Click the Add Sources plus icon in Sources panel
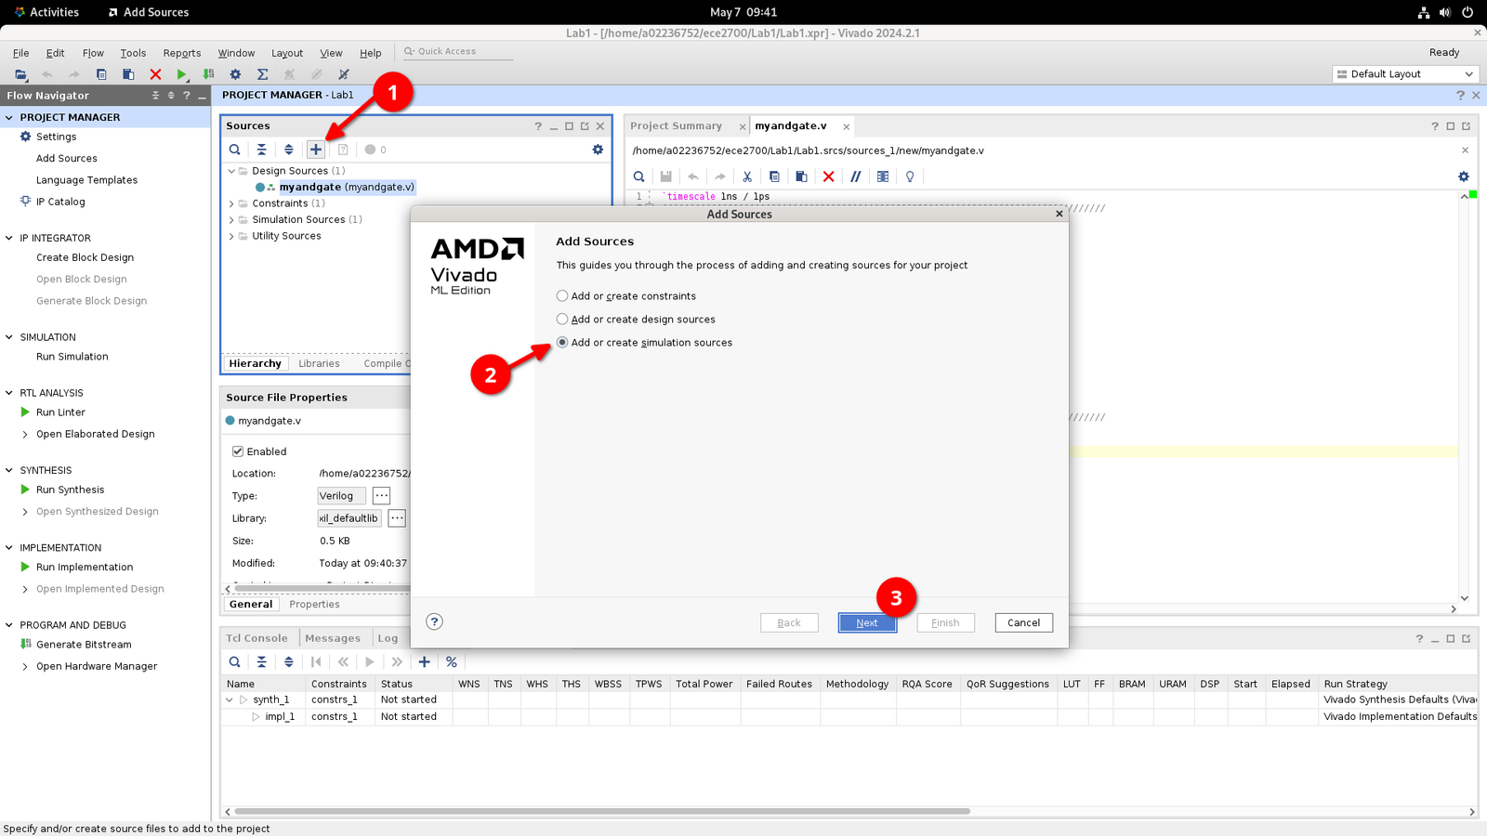Viewport: 1487px width, 836px height. point(316,150)
